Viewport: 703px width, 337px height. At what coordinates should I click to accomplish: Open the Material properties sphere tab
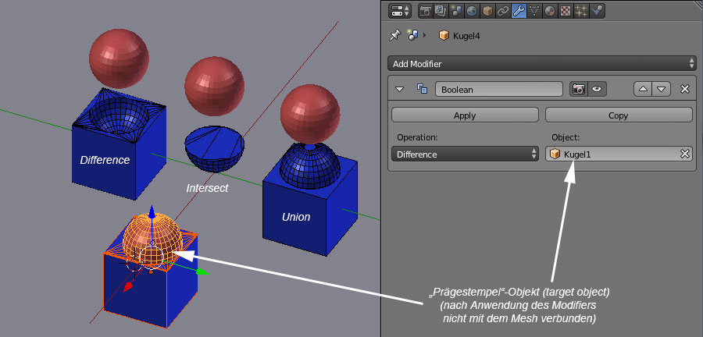click(x=549, y=11)
